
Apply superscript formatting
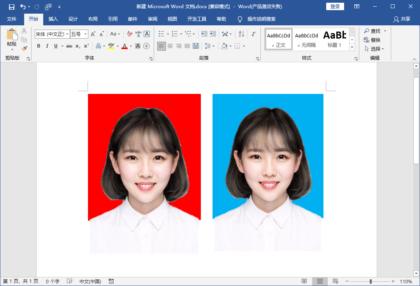pyautogui.click(x=86, y=46)
